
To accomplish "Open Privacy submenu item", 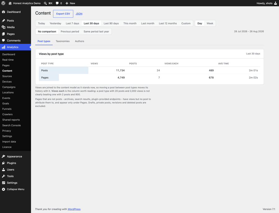I will 7,131.
